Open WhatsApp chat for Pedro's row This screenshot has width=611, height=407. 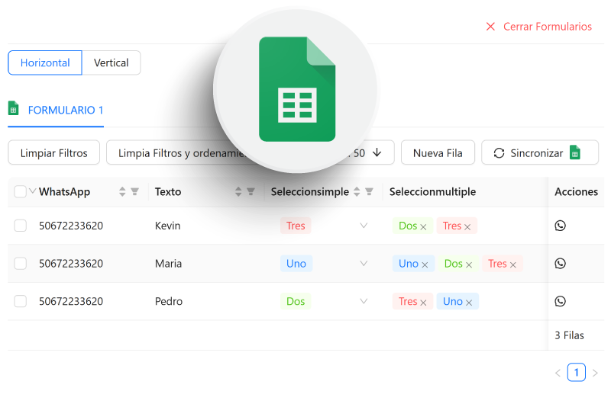(560, 301)
